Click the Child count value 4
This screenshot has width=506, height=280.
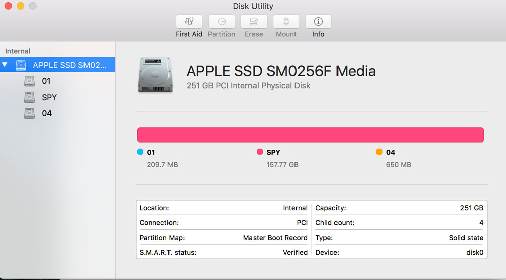click(x=481, y=223)
